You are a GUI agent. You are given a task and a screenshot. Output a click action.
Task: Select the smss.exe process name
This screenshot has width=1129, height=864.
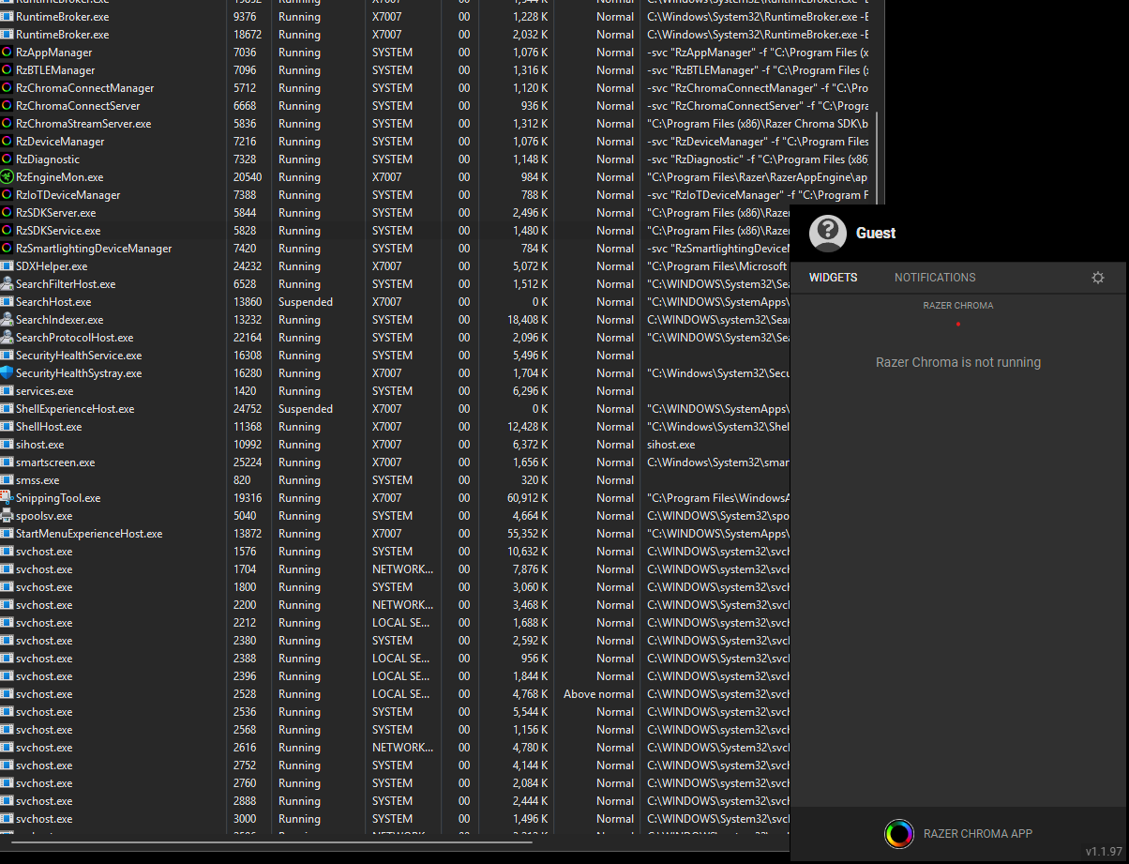(x=38, y=480)
